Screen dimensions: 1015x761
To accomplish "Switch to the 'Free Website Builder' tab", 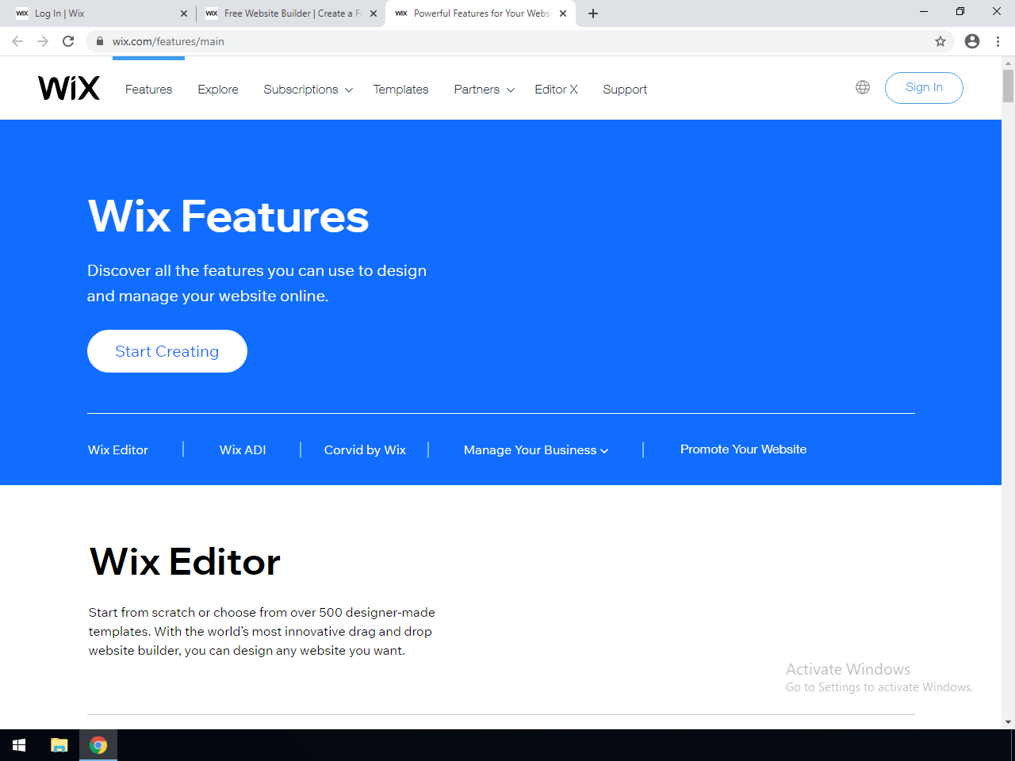I will 289,13.
